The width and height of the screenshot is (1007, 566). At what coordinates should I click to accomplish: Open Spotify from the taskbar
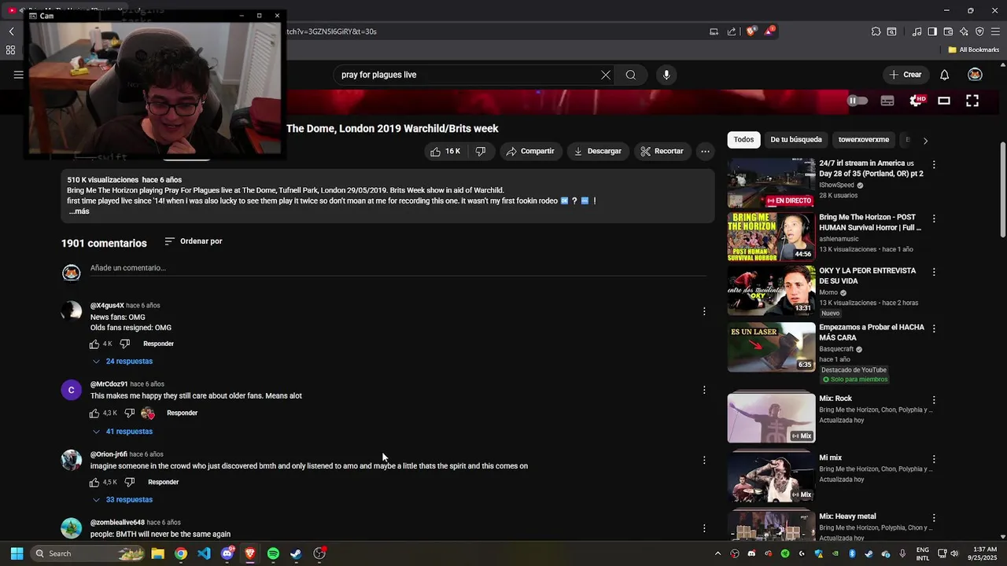(273, 553)
